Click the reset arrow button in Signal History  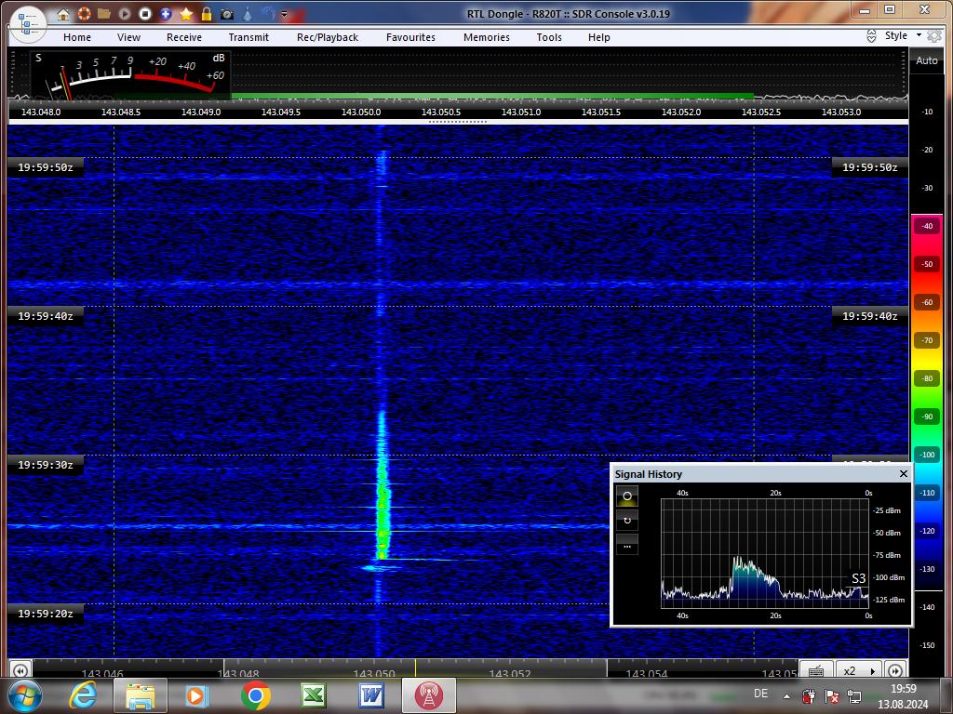click(x=627, y=521)
